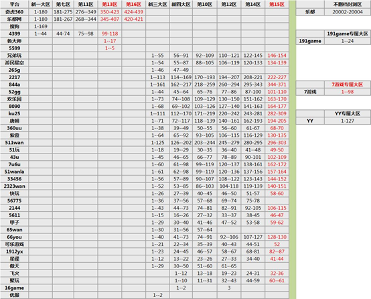Viewport: 371px width, 299px height.
Task: Click the 不删档封测区 header cell
Action: [x=348, y=4]
